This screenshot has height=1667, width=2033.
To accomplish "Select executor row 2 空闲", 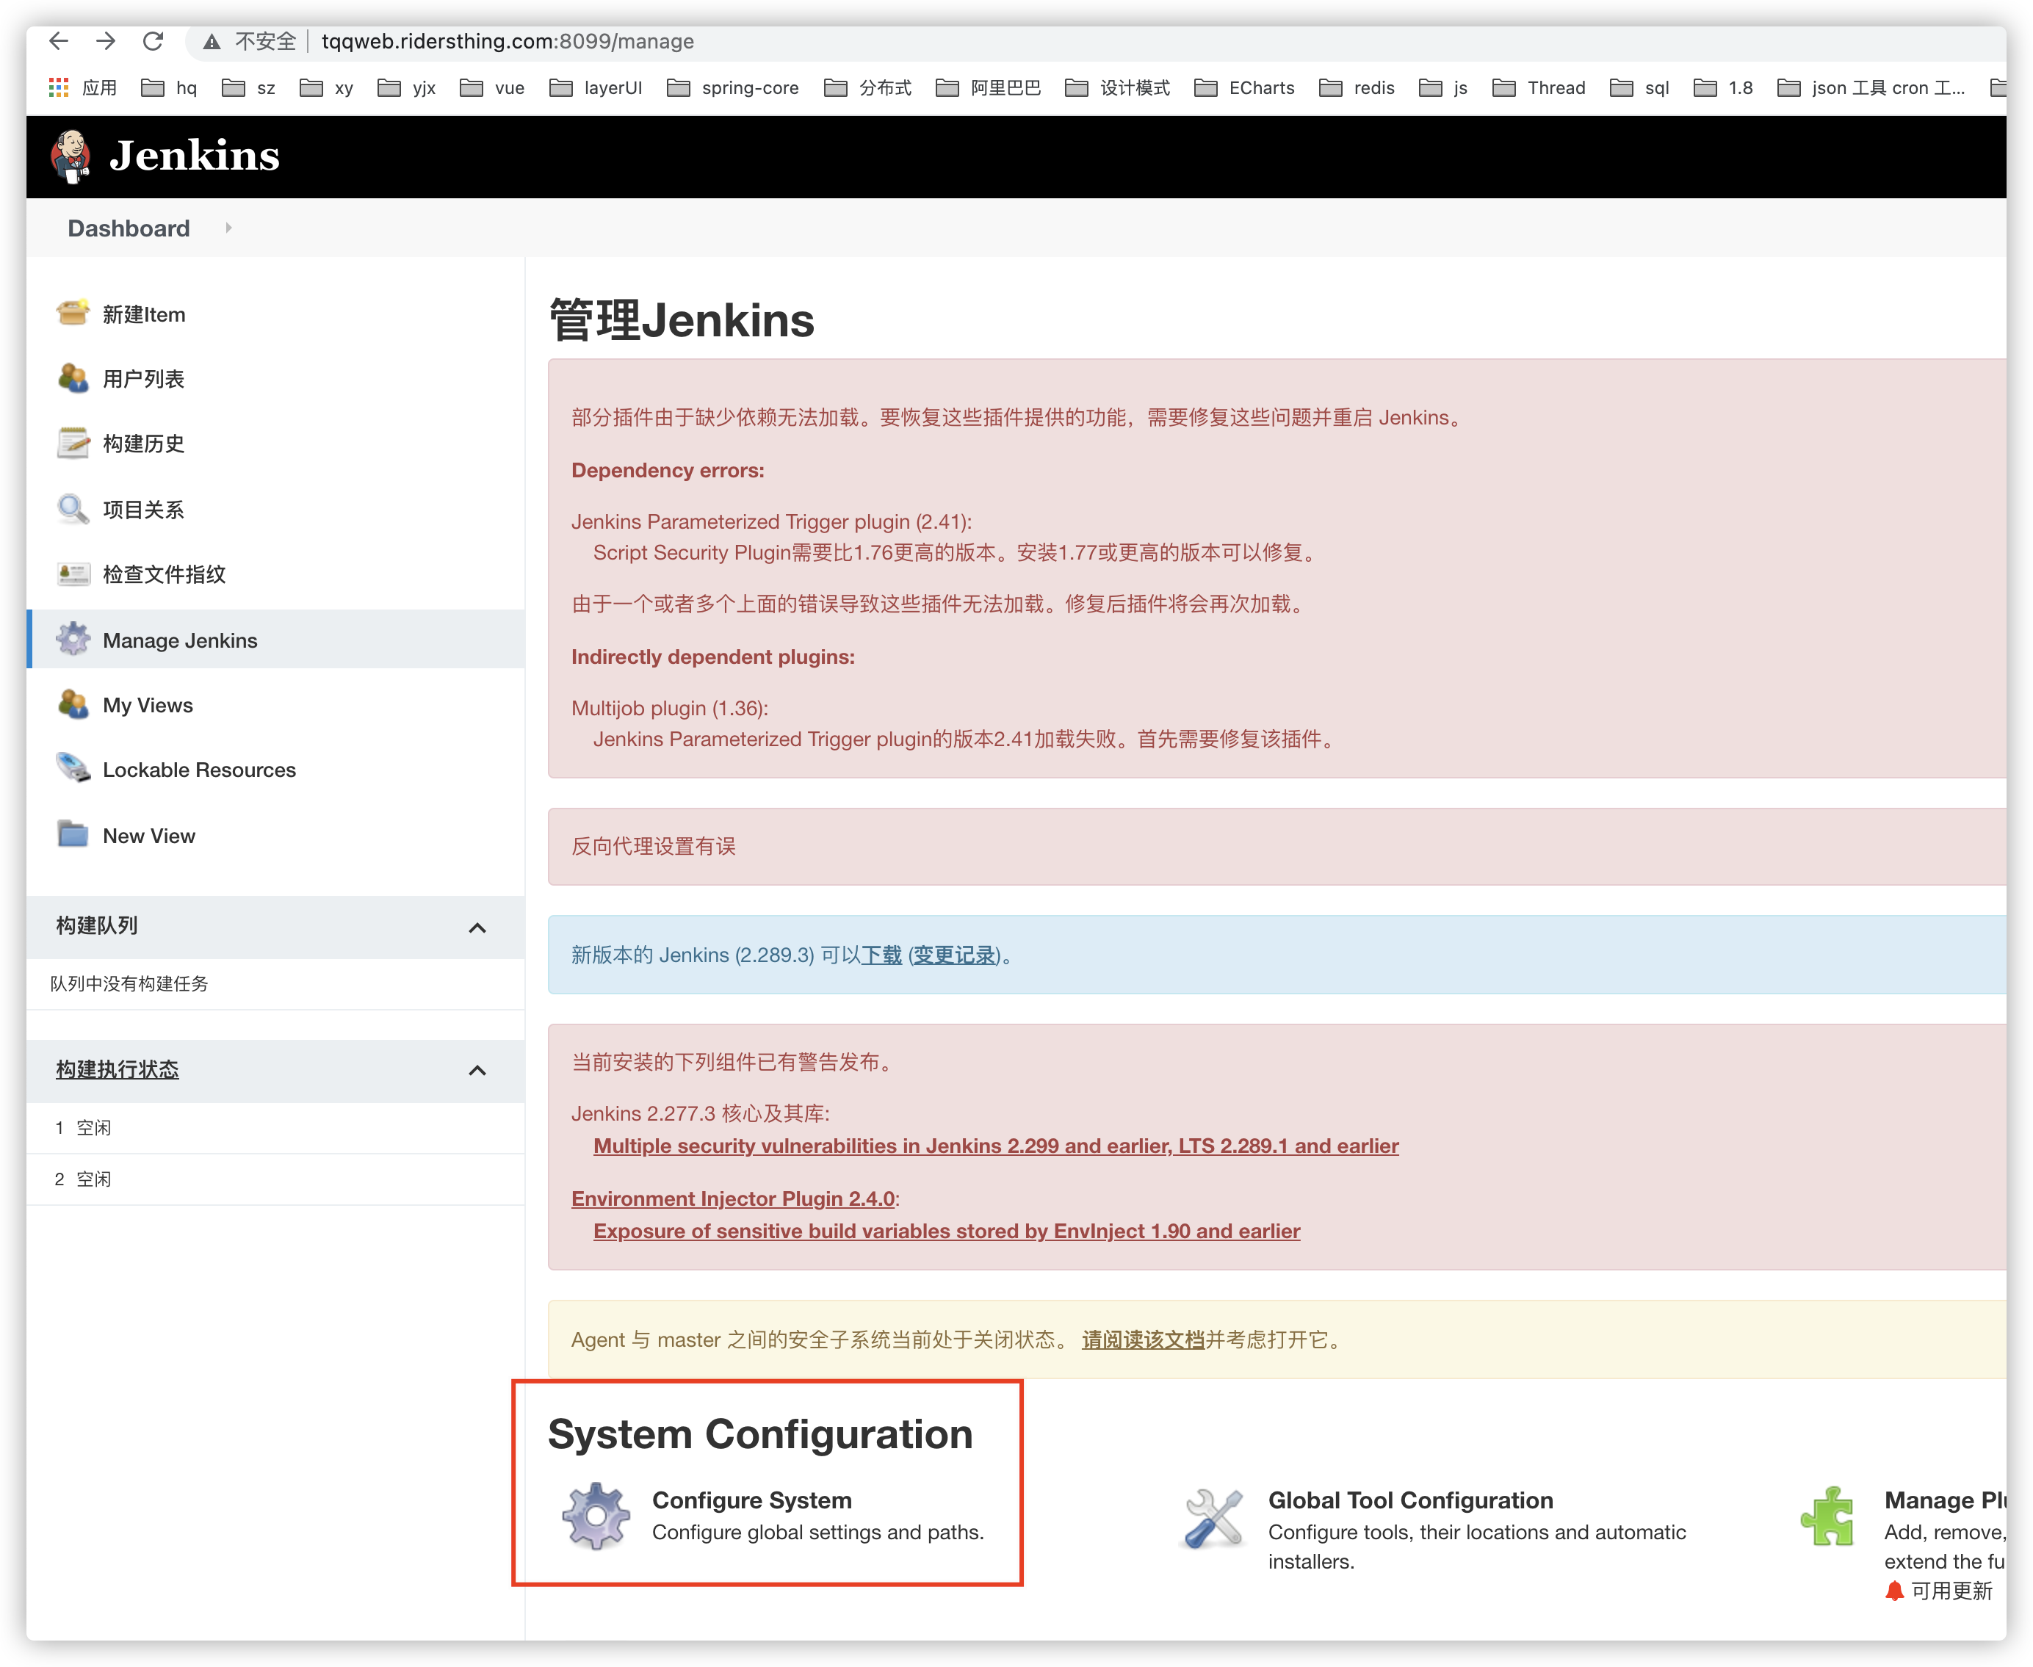I will coord(275,1179).
